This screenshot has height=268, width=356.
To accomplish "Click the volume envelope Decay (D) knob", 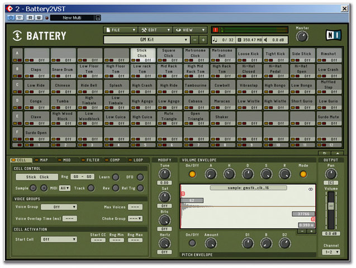I will 248,174.
